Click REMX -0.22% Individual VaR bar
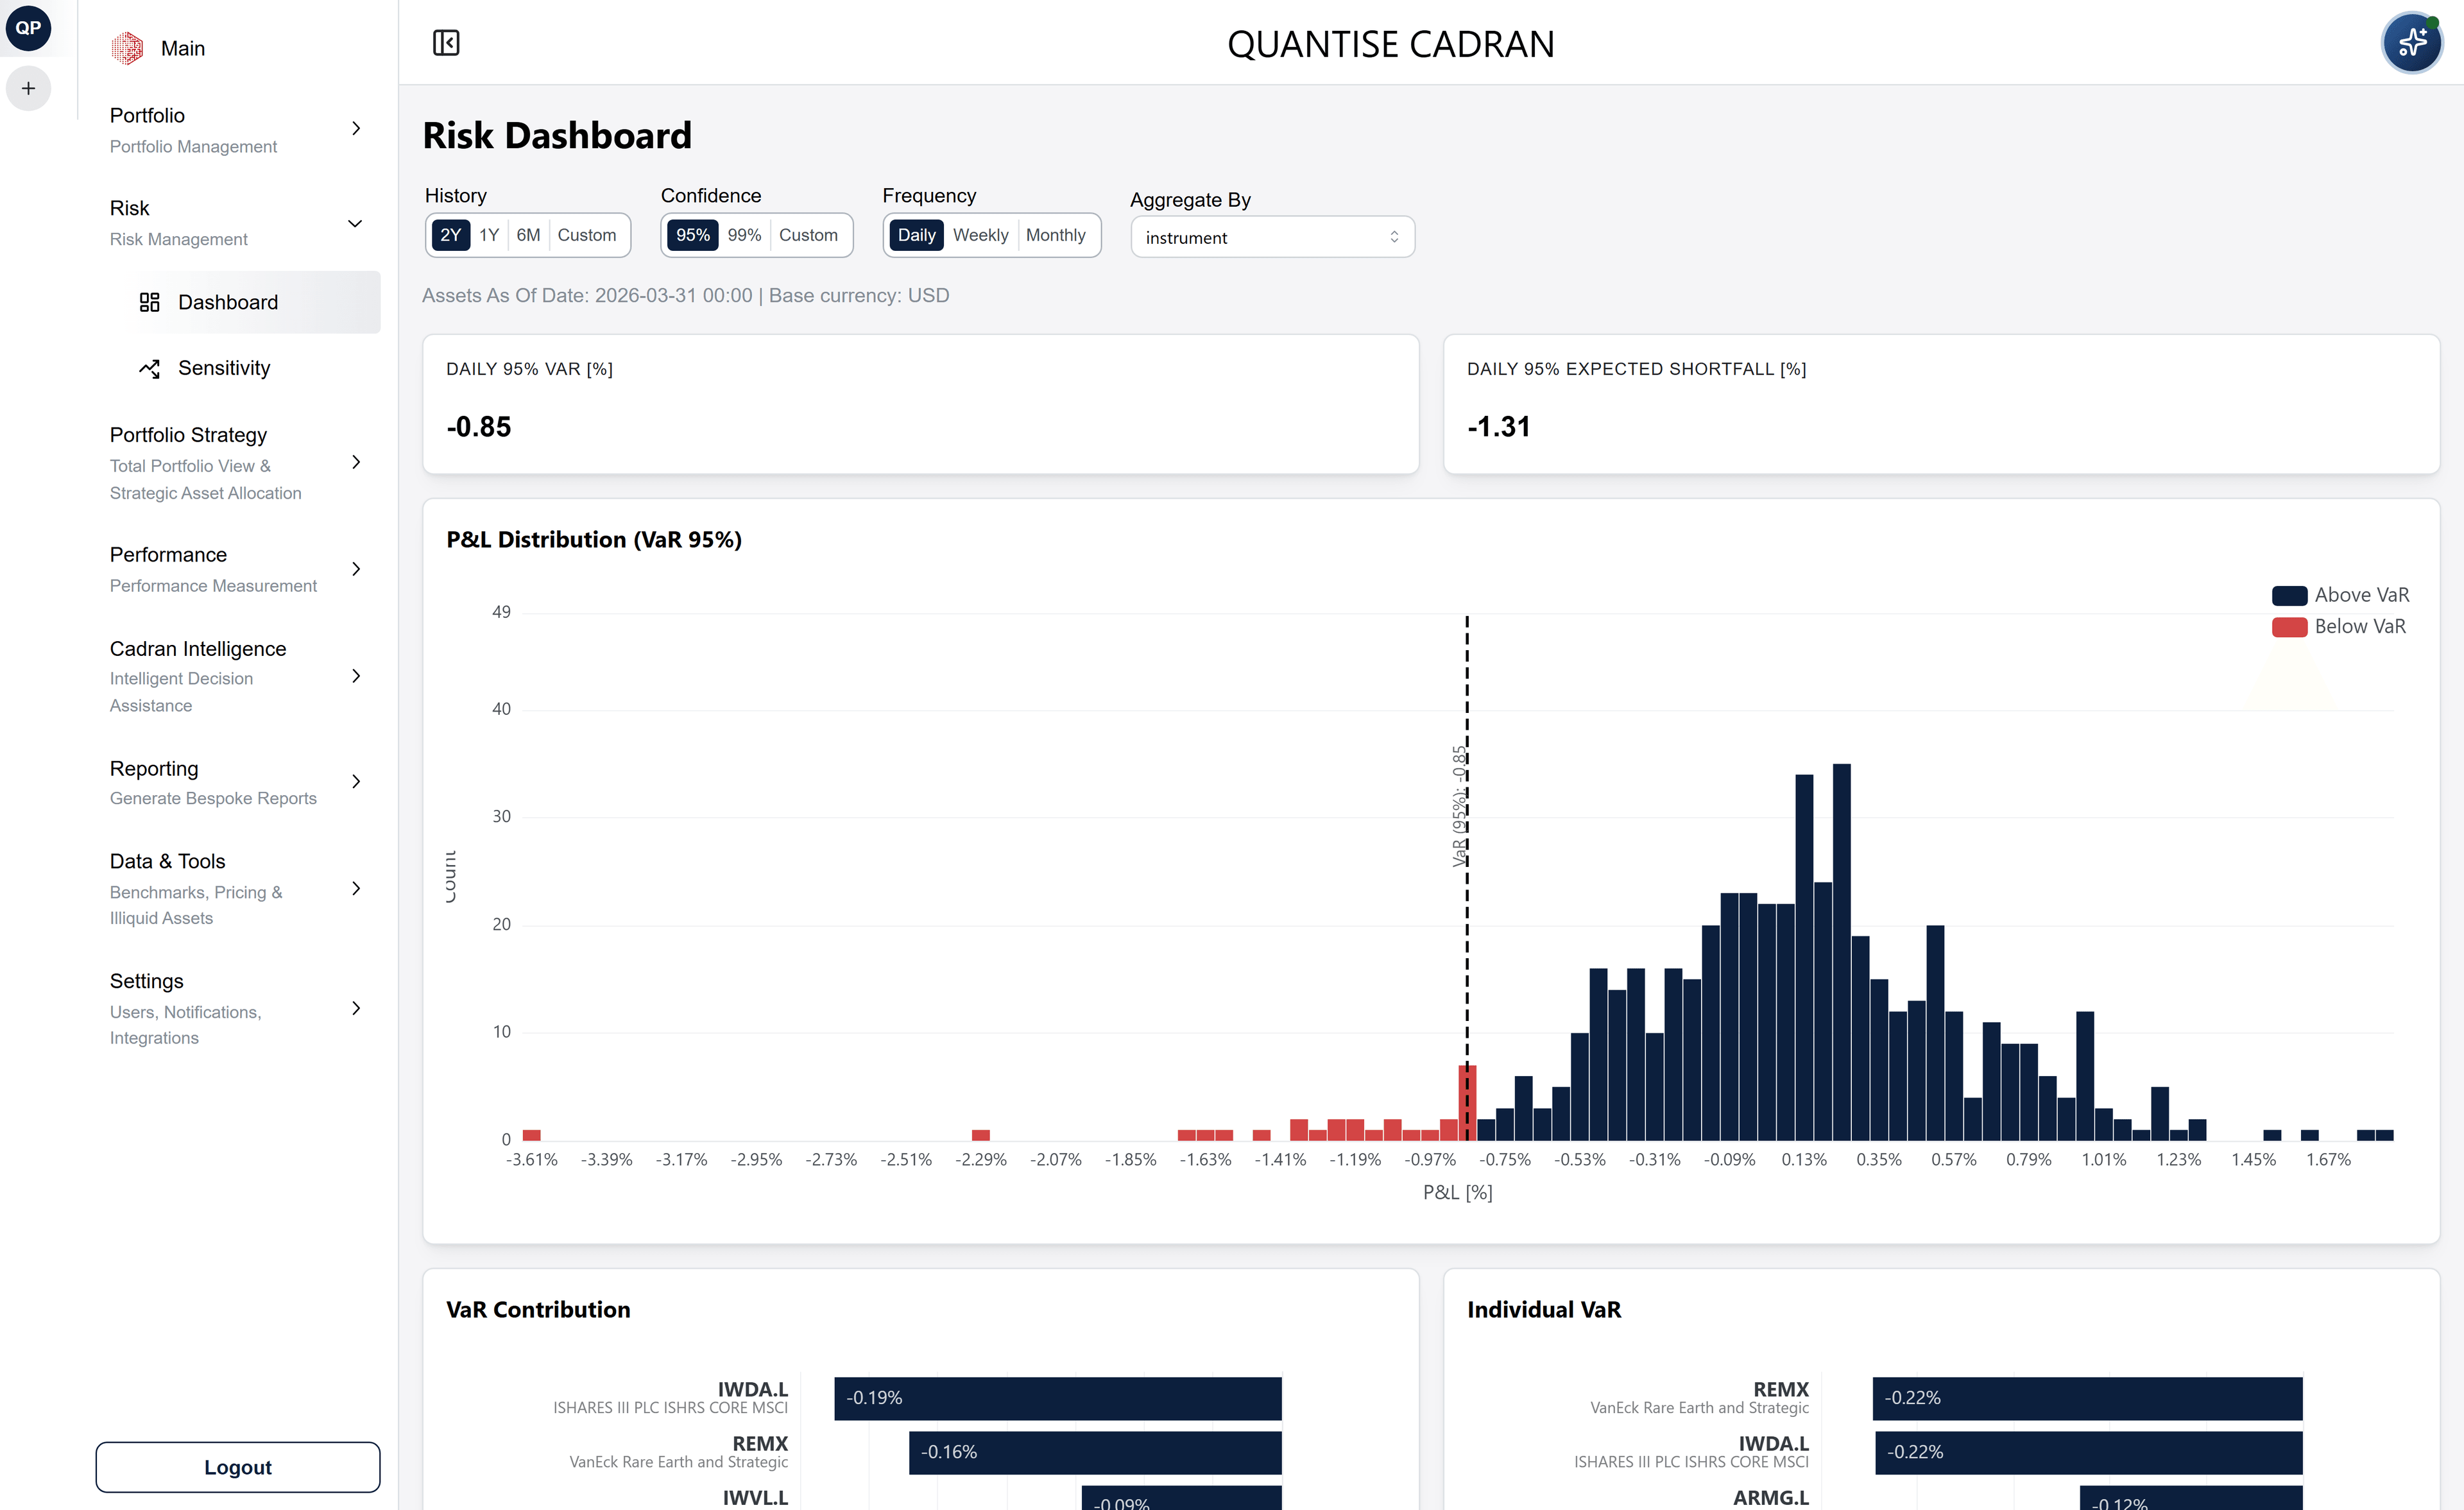Screen dimensions: 2464x1510 point(2087,1398)
